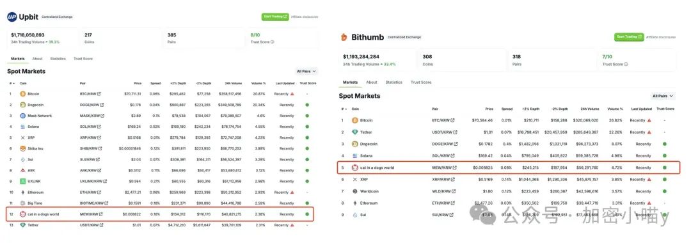Image resolution: width=691 pixels, height=243 pixels.
Task: Open USDT/KRW pair link on Bithumb
Action: [445, 132]
